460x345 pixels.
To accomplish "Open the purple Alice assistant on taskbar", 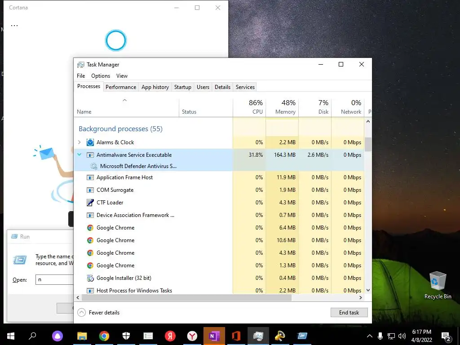I will coord(57,336).
